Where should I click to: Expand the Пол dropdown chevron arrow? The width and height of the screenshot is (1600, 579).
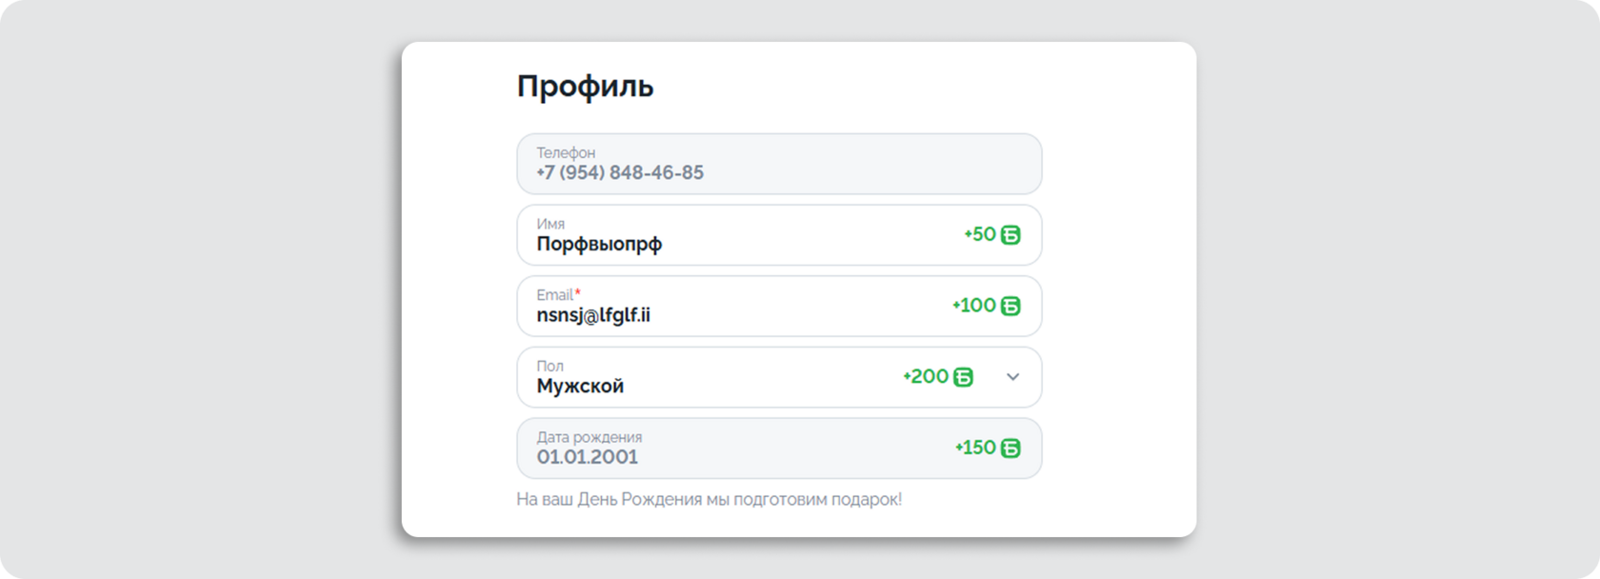point(1012,377)
